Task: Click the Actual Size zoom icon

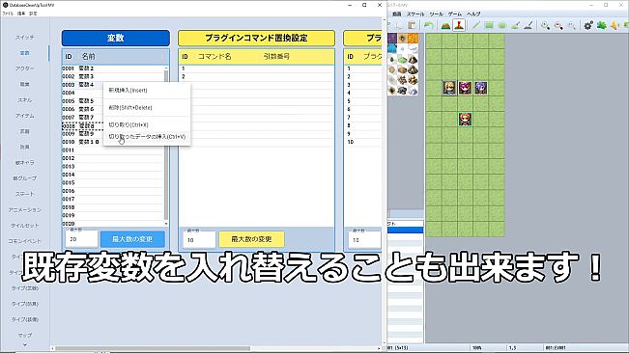Action: click(572, 25)
